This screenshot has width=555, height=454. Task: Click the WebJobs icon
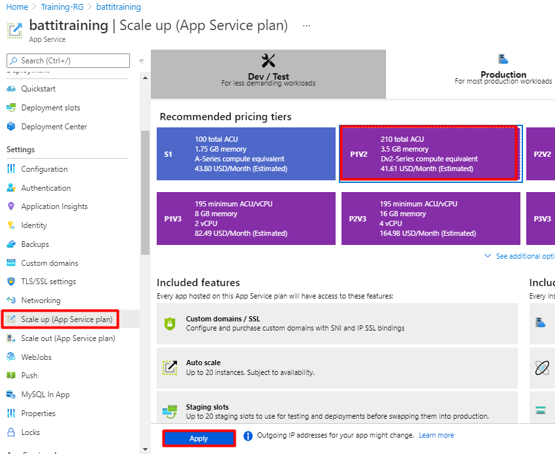11,357
